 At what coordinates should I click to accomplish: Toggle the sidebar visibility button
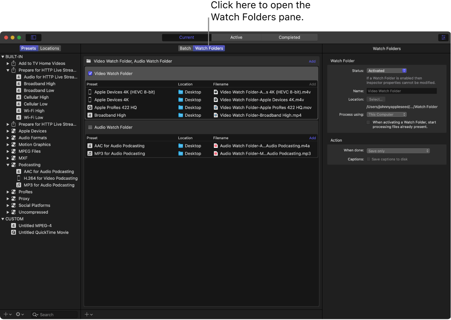point(34,37)
